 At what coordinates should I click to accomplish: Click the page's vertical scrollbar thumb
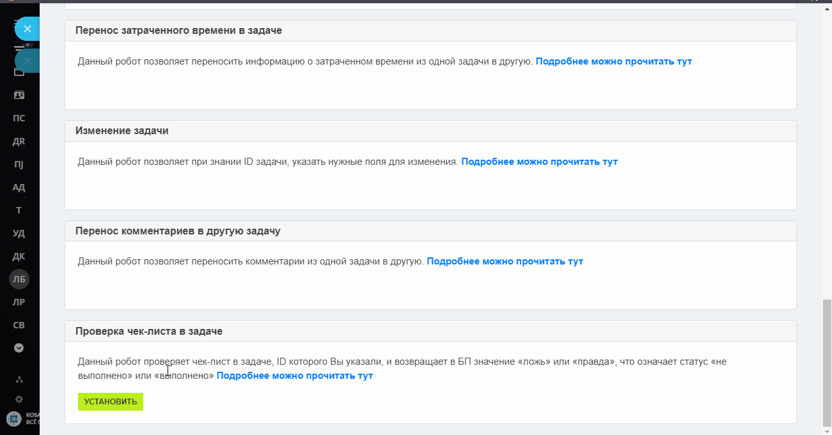pos(826,362)
